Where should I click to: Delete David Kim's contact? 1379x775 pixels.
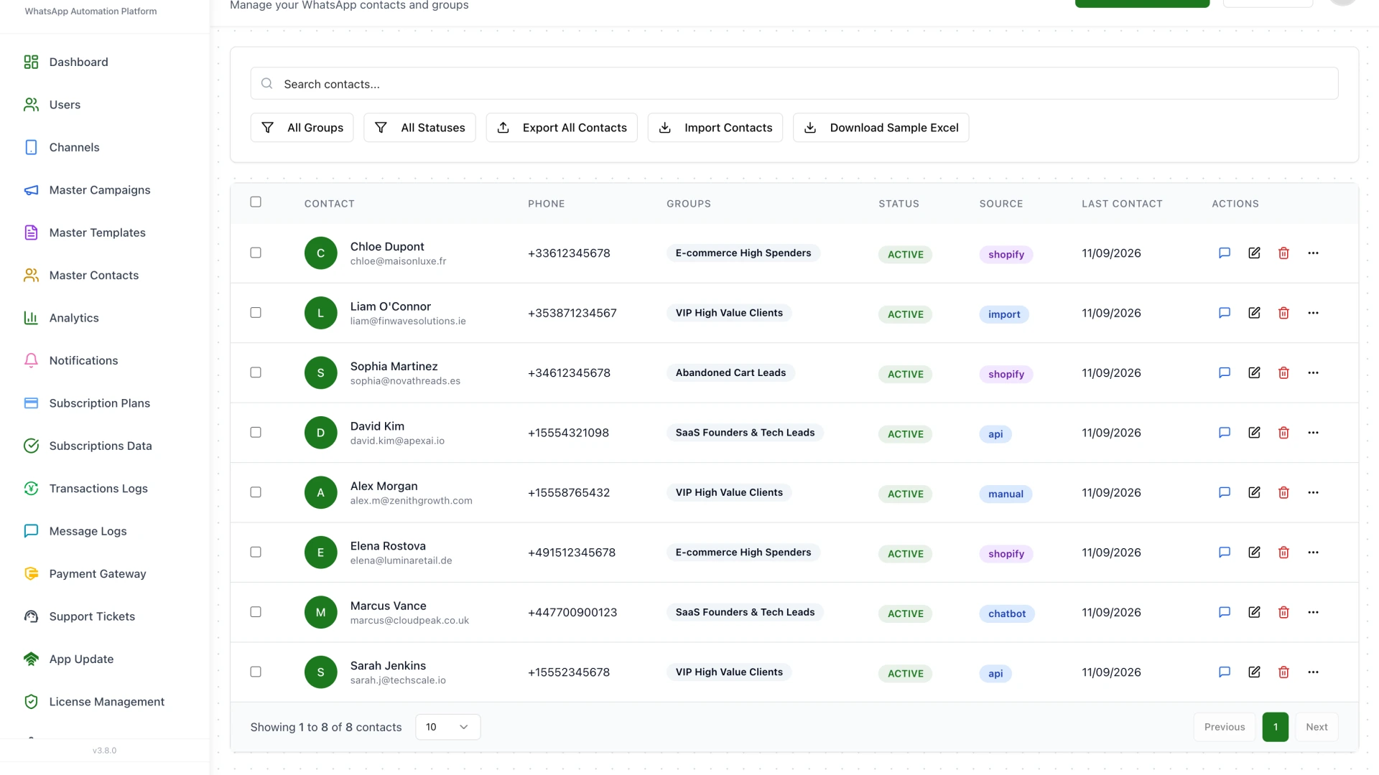1283,433
